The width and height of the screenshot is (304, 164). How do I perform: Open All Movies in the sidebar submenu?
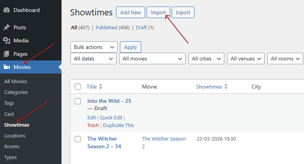pos(15,82)
